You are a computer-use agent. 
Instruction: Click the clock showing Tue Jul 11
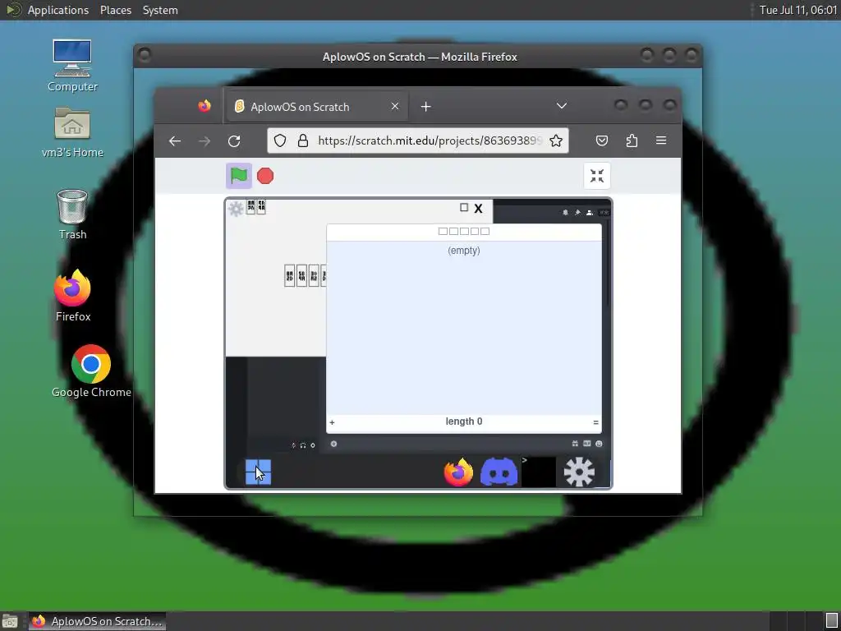click(x=798, y=10)
